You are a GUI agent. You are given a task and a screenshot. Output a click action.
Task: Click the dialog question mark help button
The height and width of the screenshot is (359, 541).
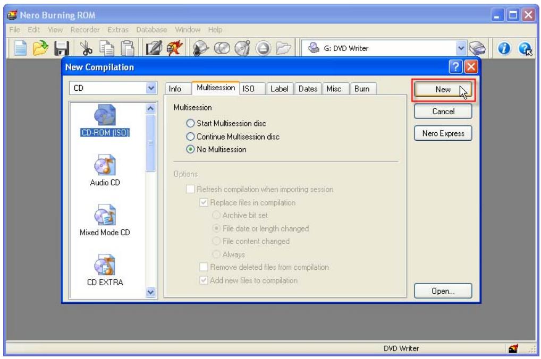tap(455, 66)
